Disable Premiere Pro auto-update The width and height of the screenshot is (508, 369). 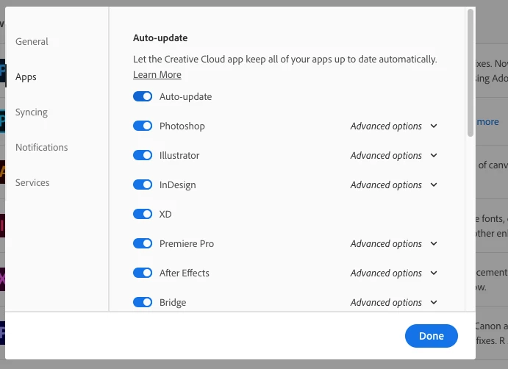[143, 243]
